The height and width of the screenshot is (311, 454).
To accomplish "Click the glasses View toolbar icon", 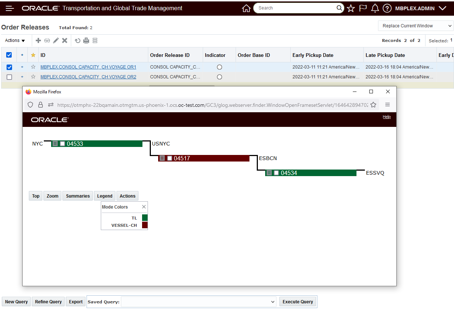I will 47,40.
